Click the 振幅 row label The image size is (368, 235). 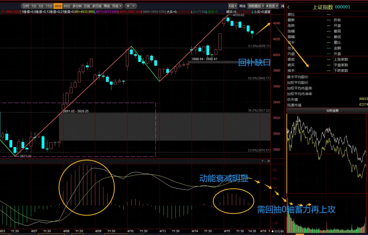(x=291, y=37)
